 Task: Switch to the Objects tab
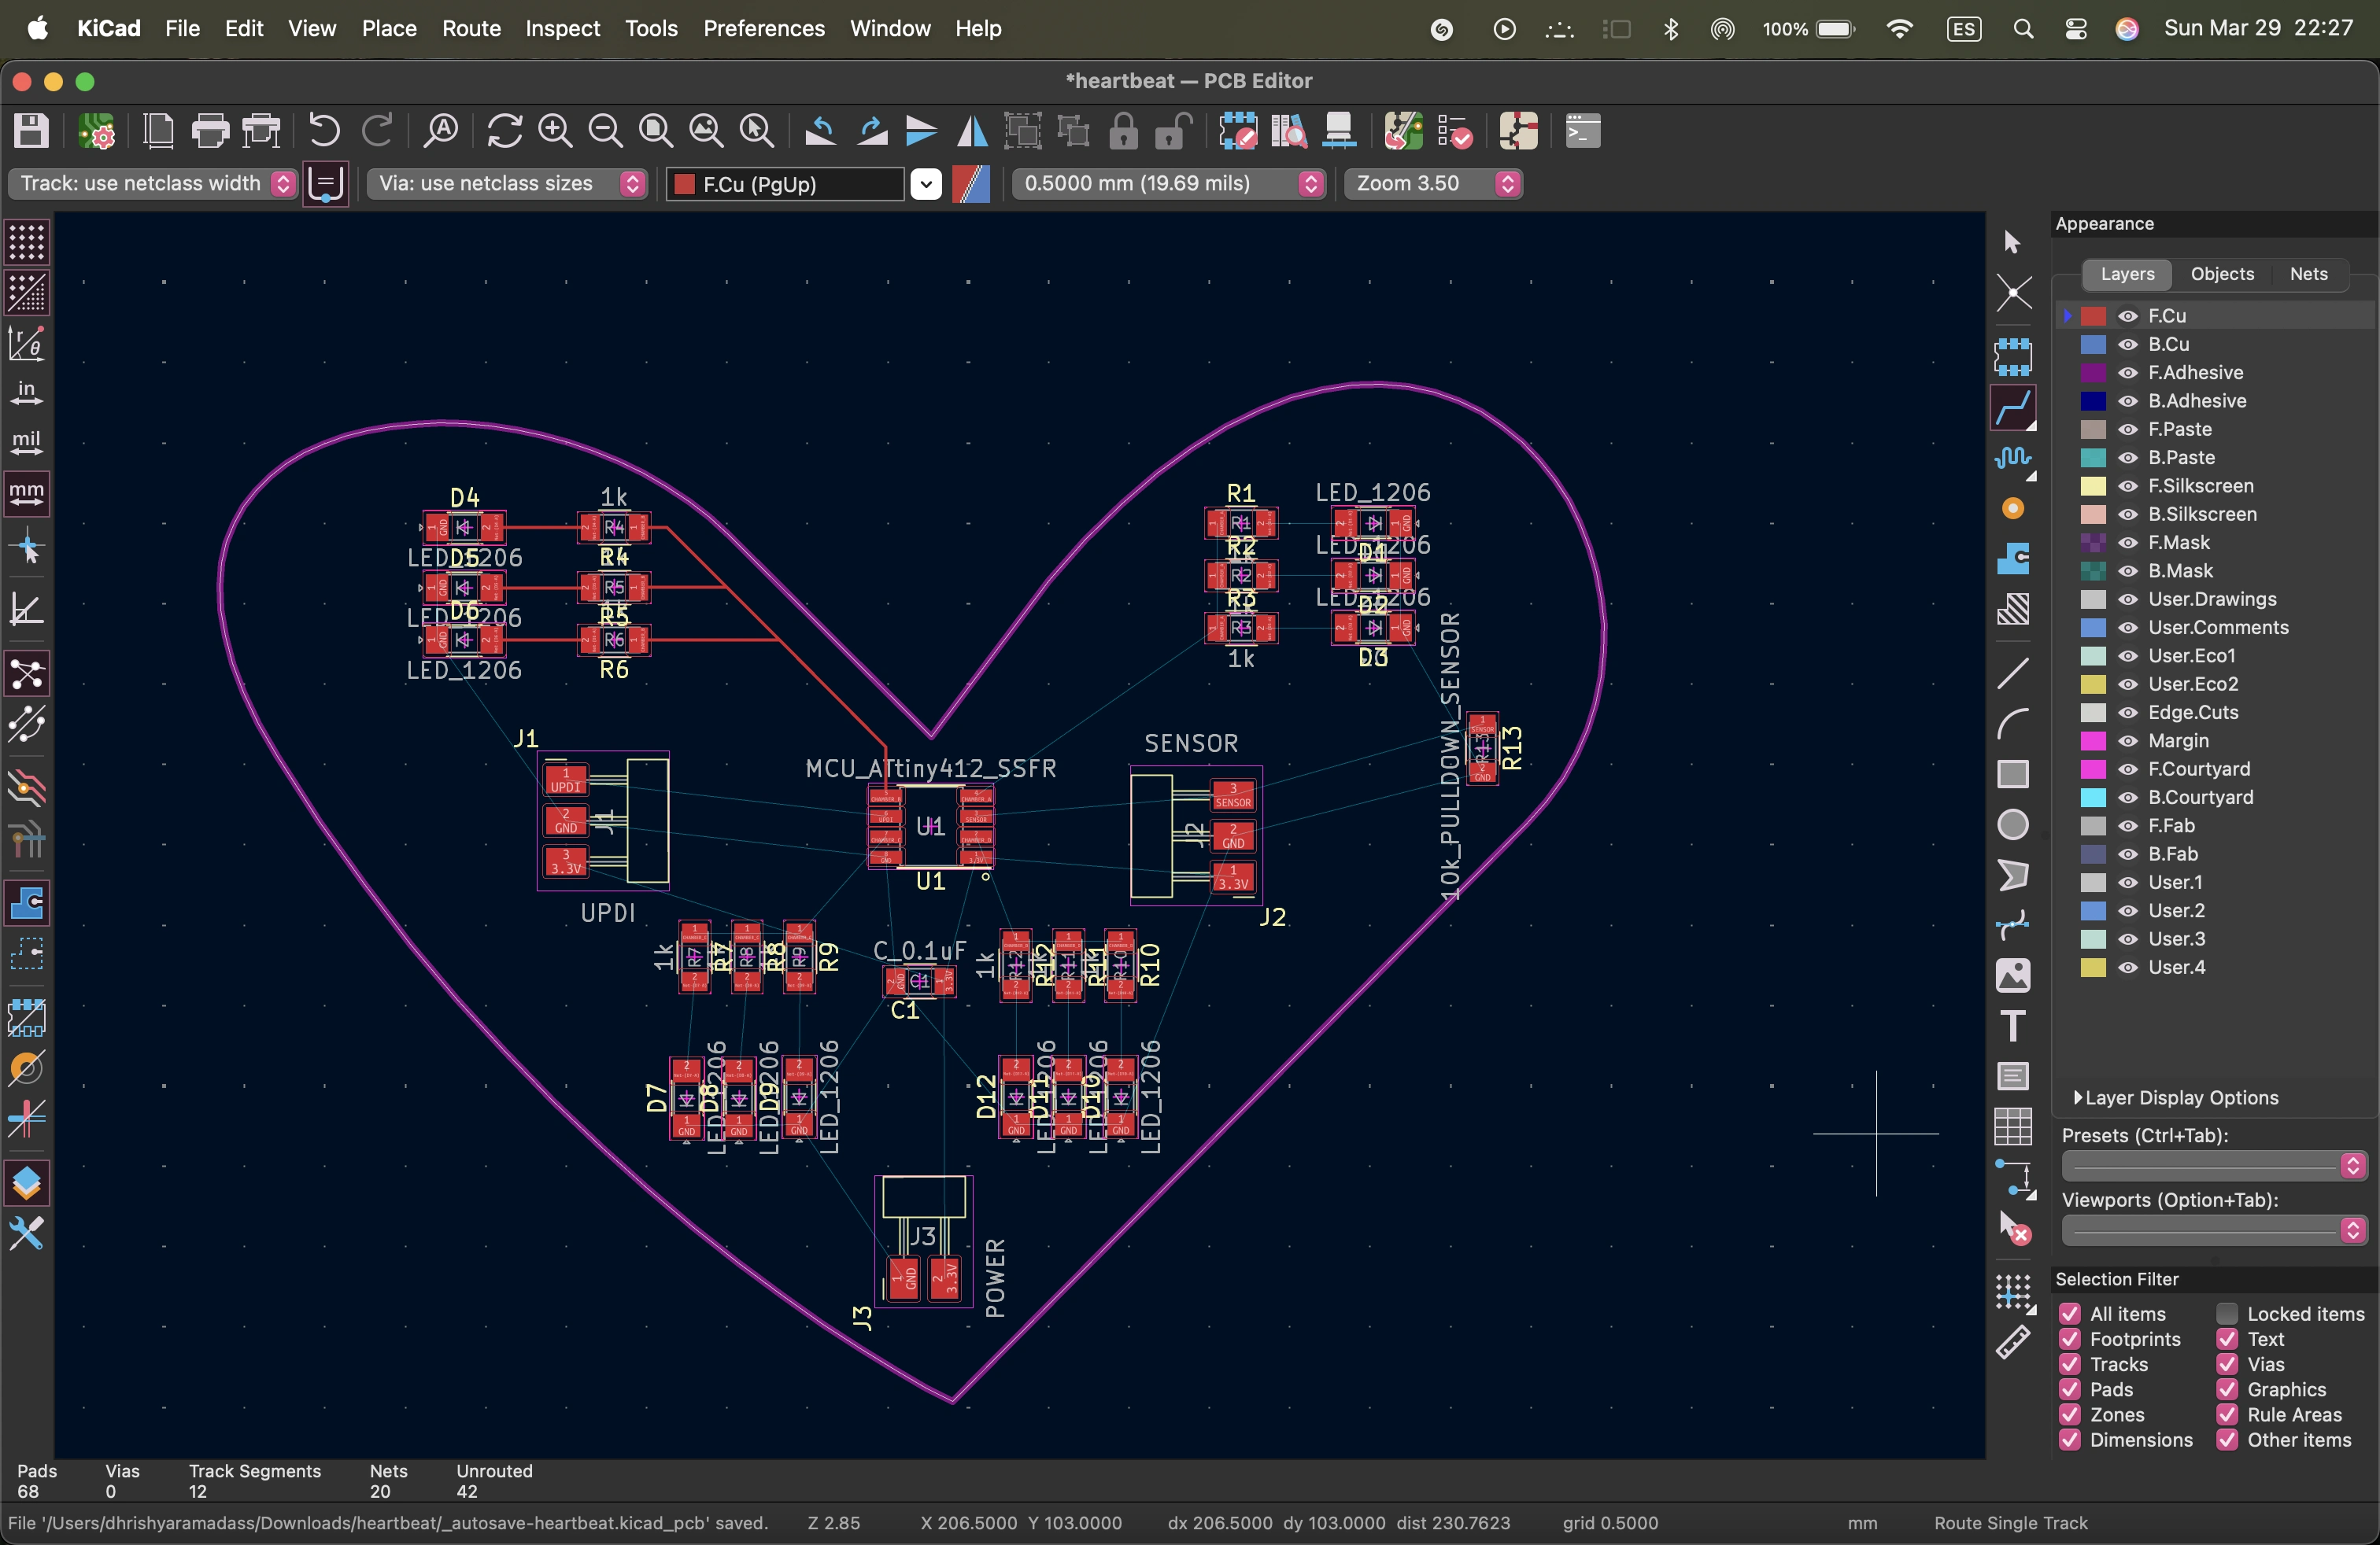(2222, 274)
